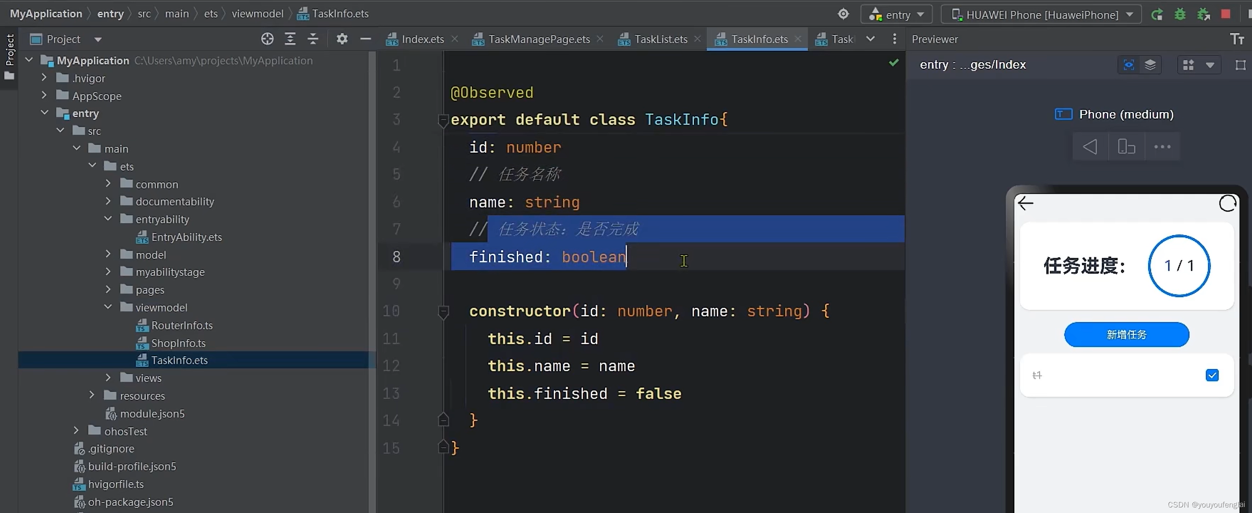Collapse the viewmodel folder
Screen dimensions: 1252x513
point(108,307)
